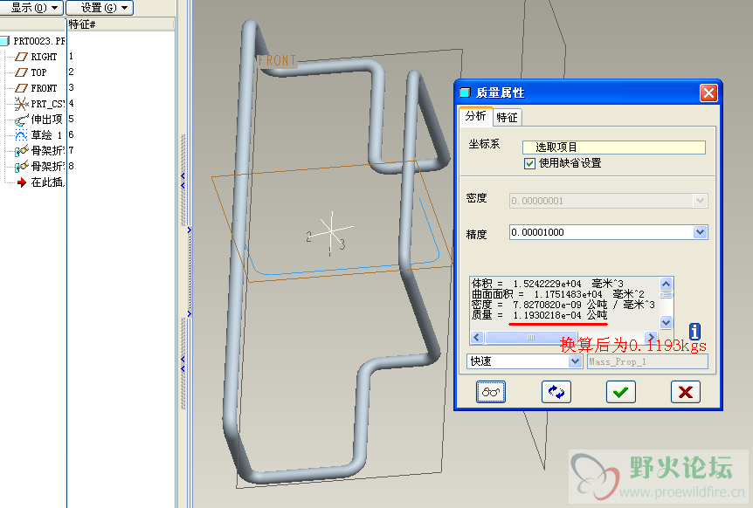This screenshot has width=753, height=508.
Task: Click results box scroll up arrow
Action: 666,284
